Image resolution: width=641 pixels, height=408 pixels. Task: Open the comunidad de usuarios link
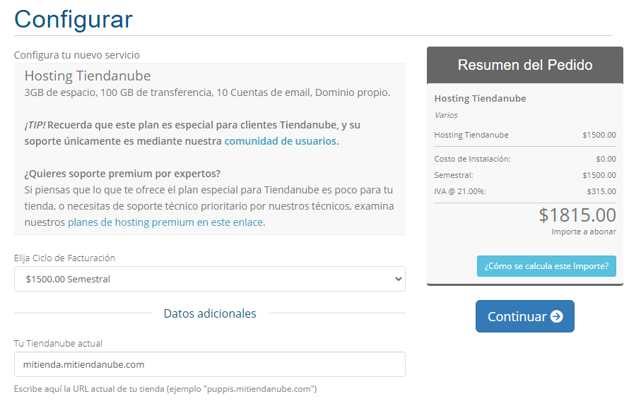280,141
